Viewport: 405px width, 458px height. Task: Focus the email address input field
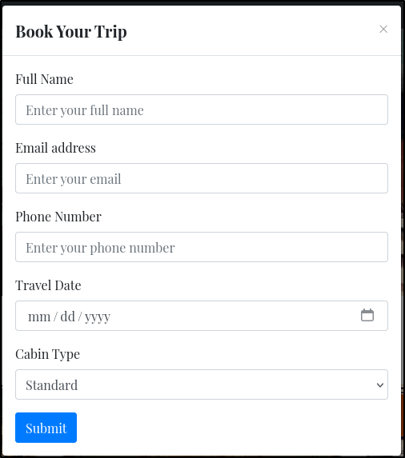coord(202,178)
